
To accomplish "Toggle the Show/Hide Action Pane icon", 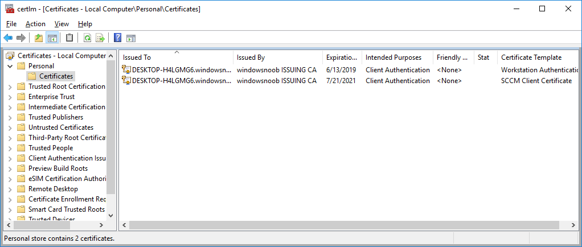I will (130, 38).
